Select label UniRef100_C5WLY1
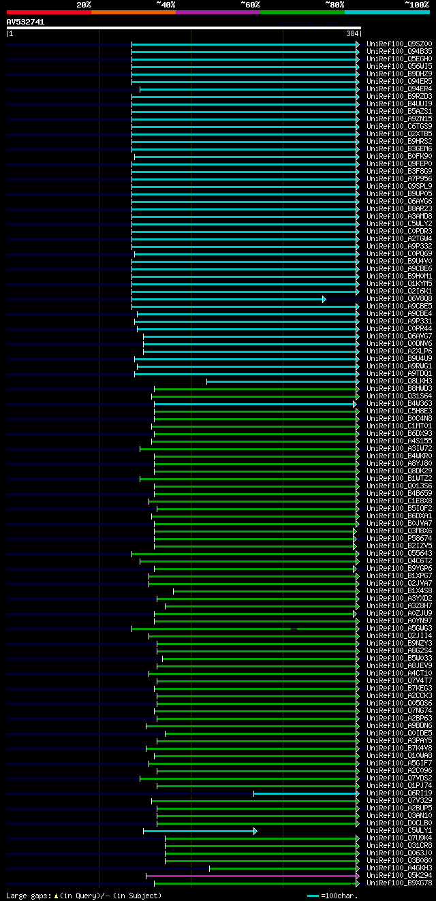This screenshot has height=901, width=436. click(x=399, y=831)
